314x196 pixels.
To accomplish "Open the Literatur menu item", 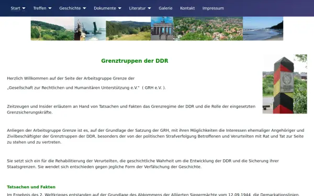I will (x=137, y=8).
